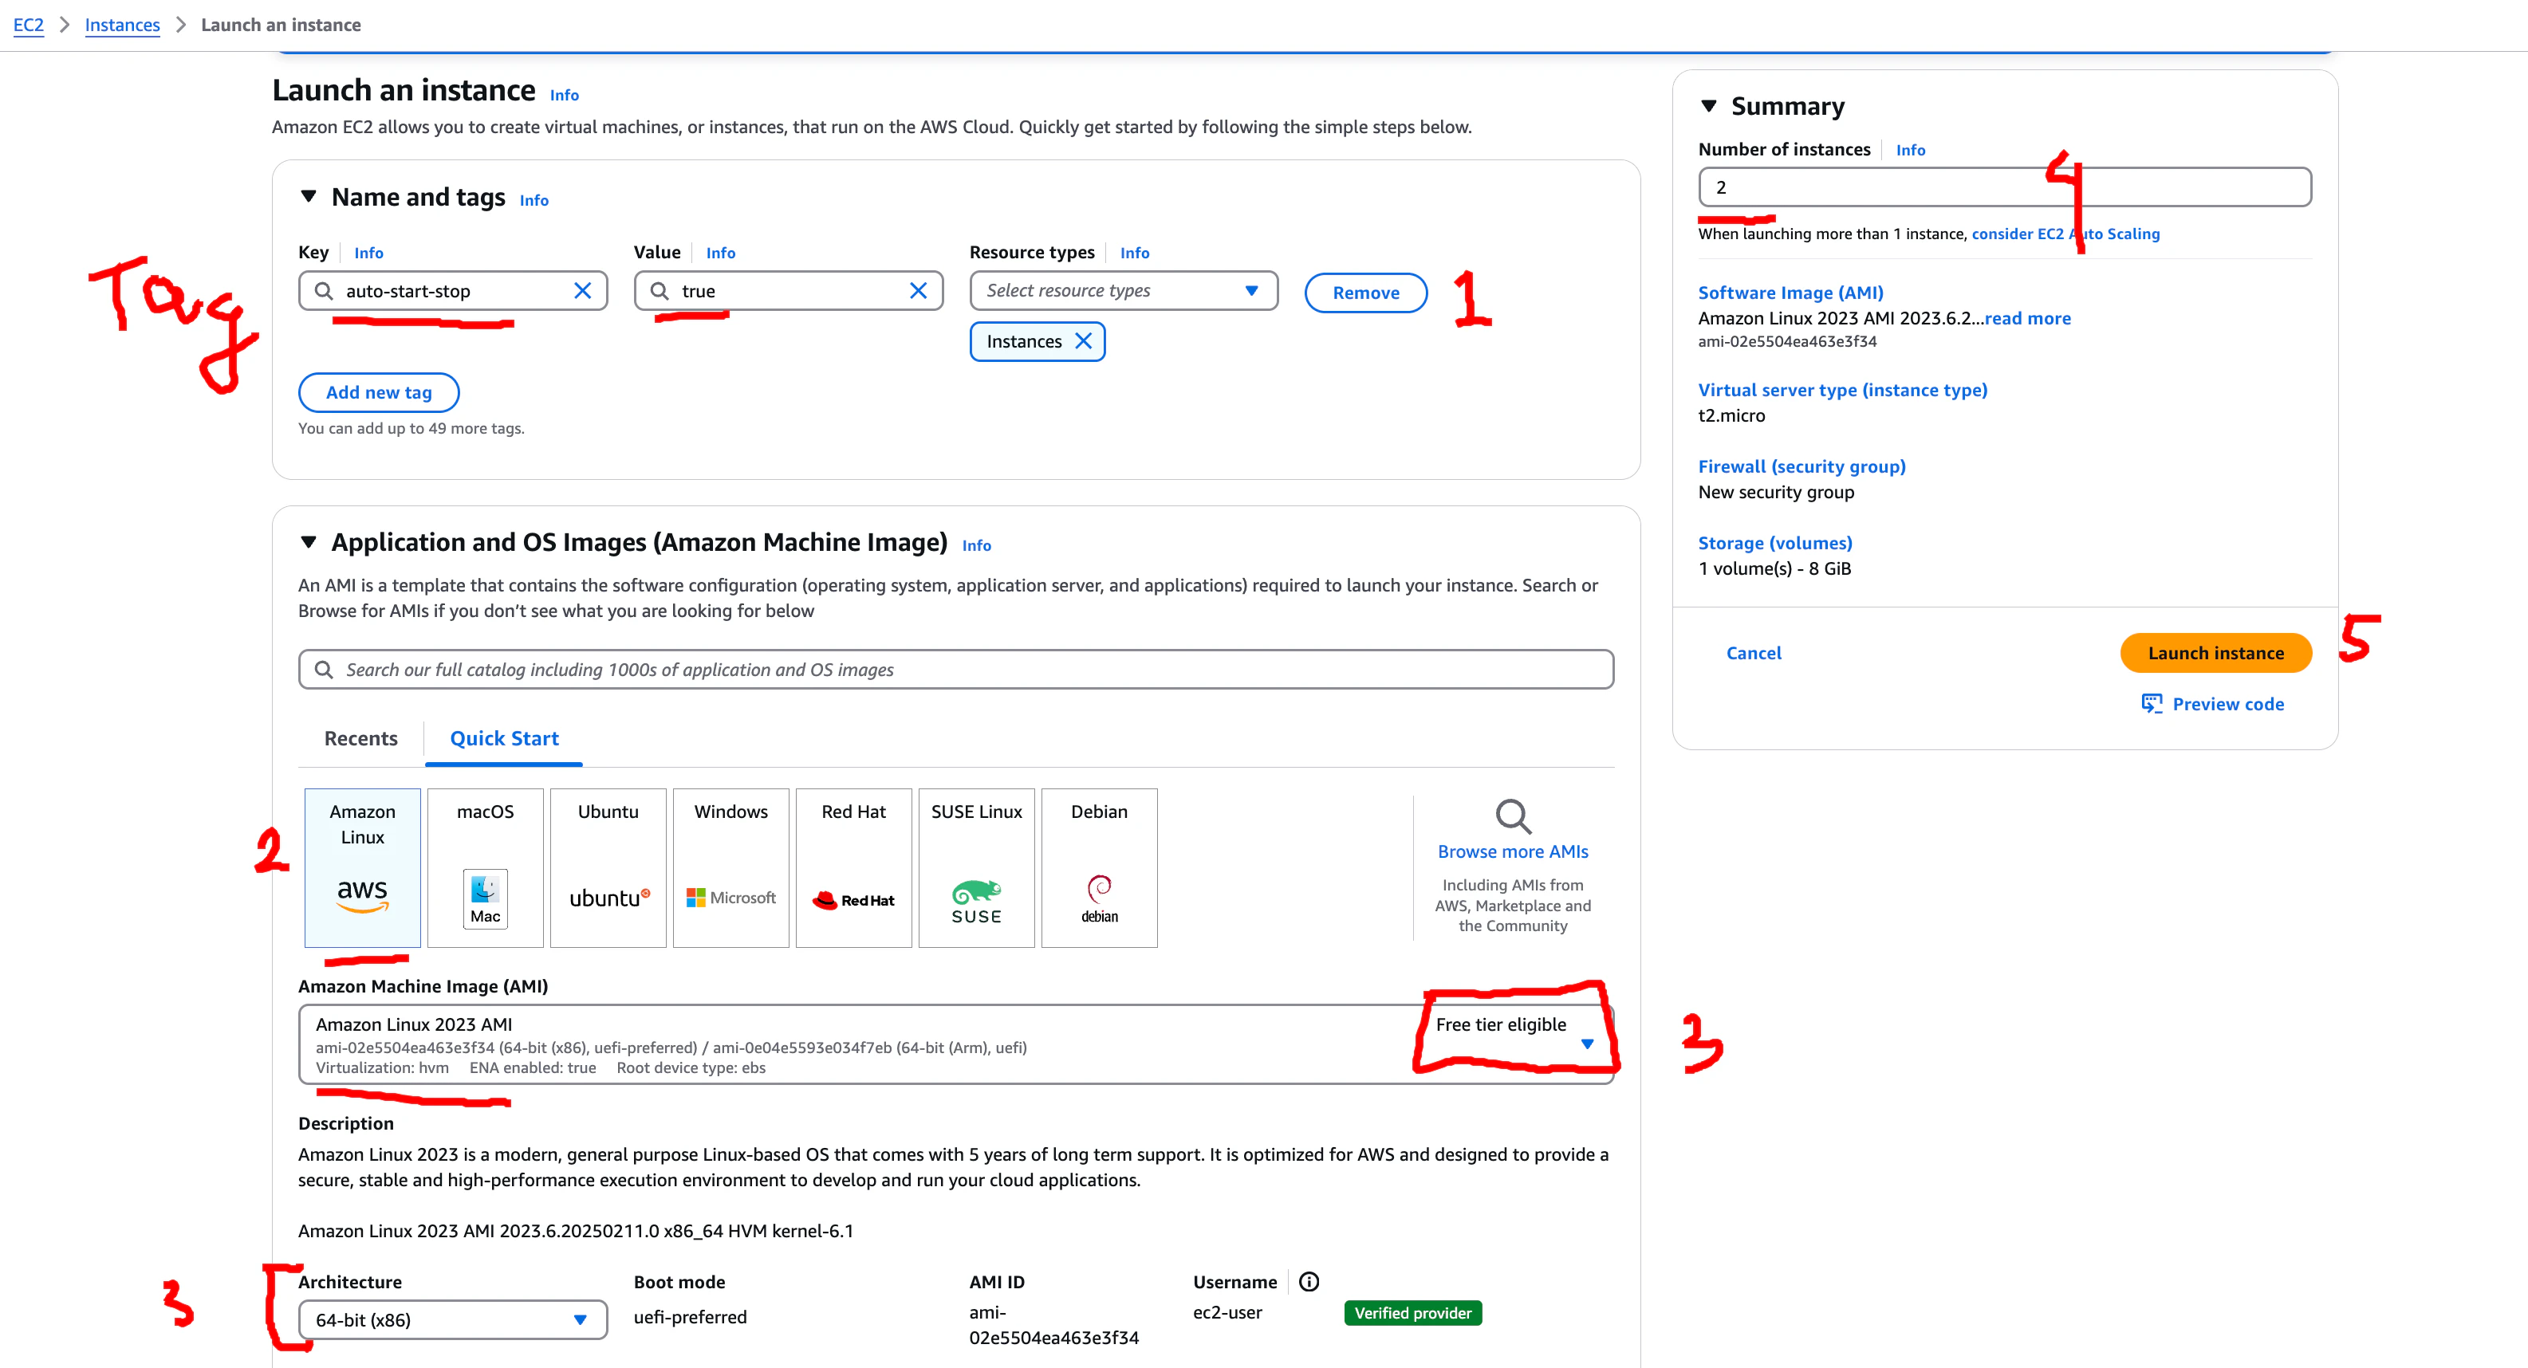Click the 'read more' AMI link
Image resolution: width=2528 pixels, height=1368 pixels.
[2027, 318]
